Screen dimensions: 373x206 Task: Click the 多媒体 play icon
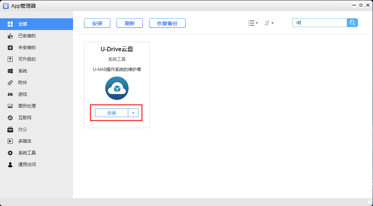(10, 141)
